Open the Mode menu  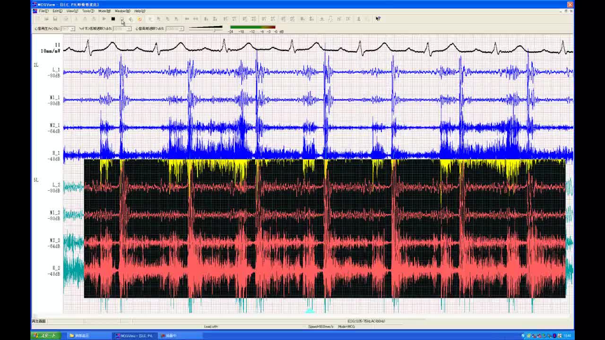[x=104, y=11]
